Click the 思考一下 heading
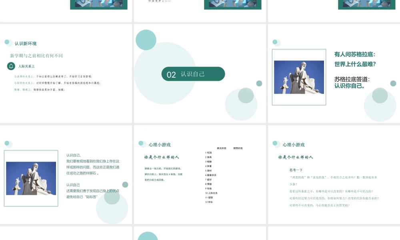Viewport: 400px width, 240px height. 296,170
